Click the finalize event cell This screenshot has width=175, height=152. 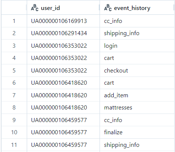pyautogui.click(x=137, y=132)
